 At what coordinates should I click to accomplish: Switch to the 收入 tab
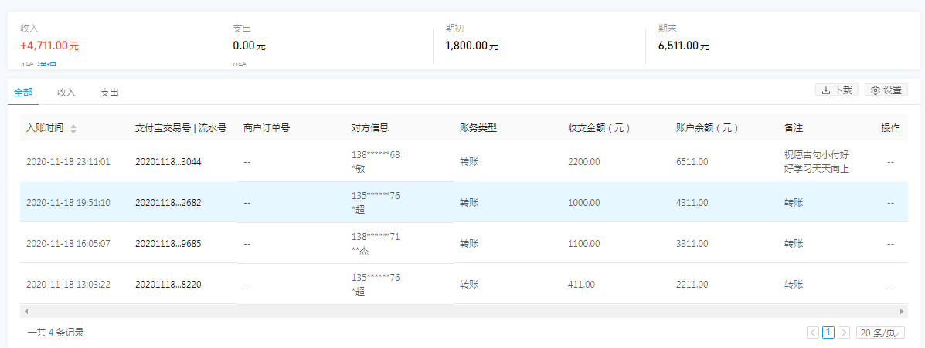point(66,93)
